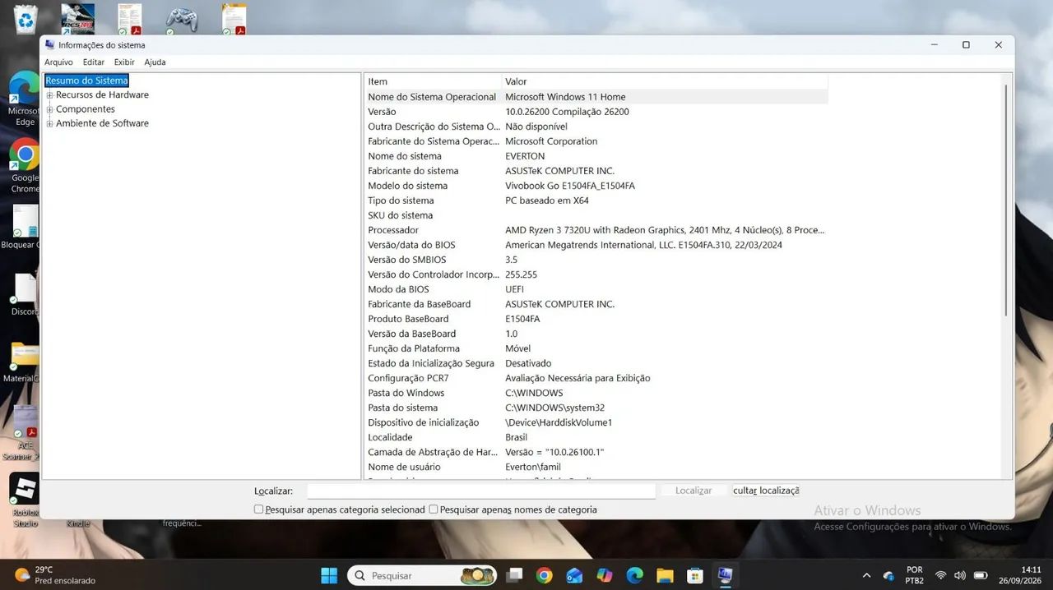Select the Processador row
Screen dimensions: 1053x590
point(596,230)
